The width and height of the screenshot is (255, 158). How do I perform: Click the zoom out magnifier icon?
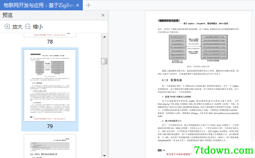pyautogui.click(x=28, y=27)
